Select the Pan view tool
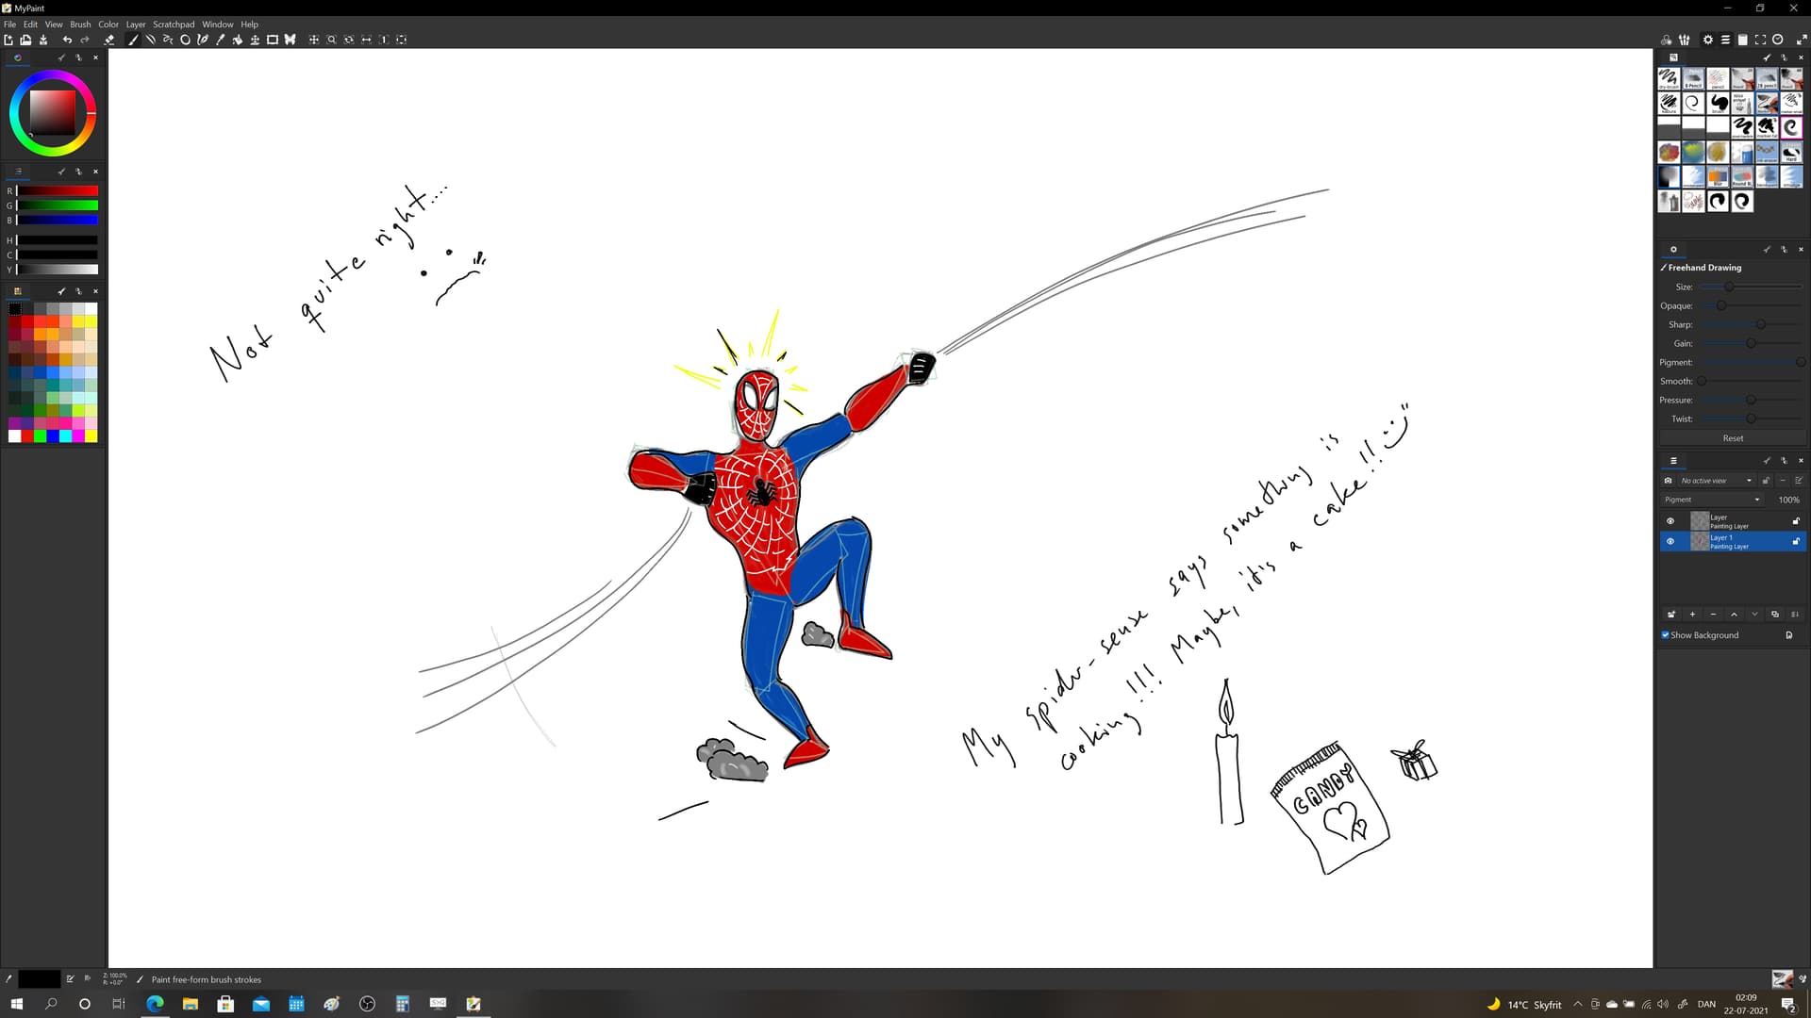1811x1018 pixels. tap(314, 40)
